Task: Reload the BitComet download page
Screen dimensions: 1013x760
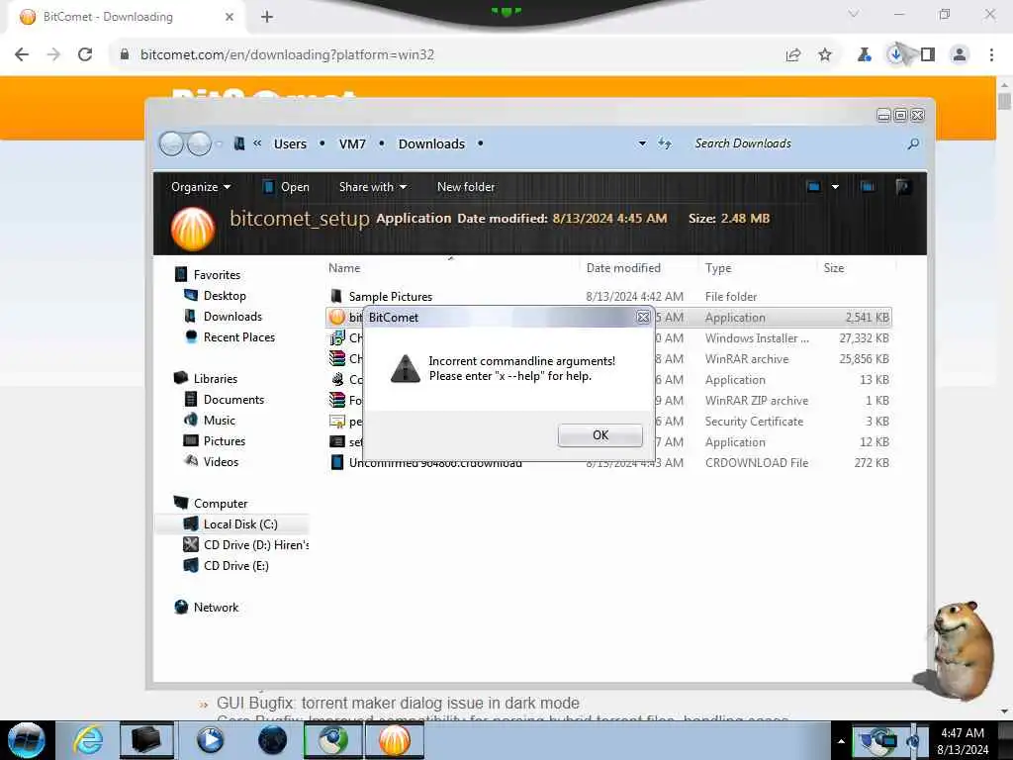Action: (x=85, y=54)
